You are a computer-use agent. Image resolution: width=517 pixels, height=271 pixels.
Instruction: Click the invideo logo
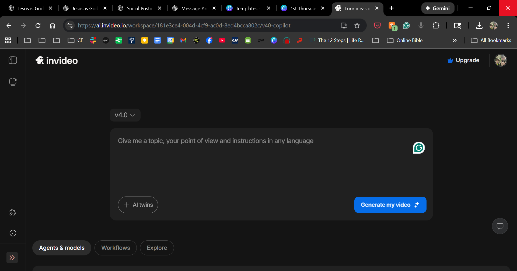pos(57,60)
